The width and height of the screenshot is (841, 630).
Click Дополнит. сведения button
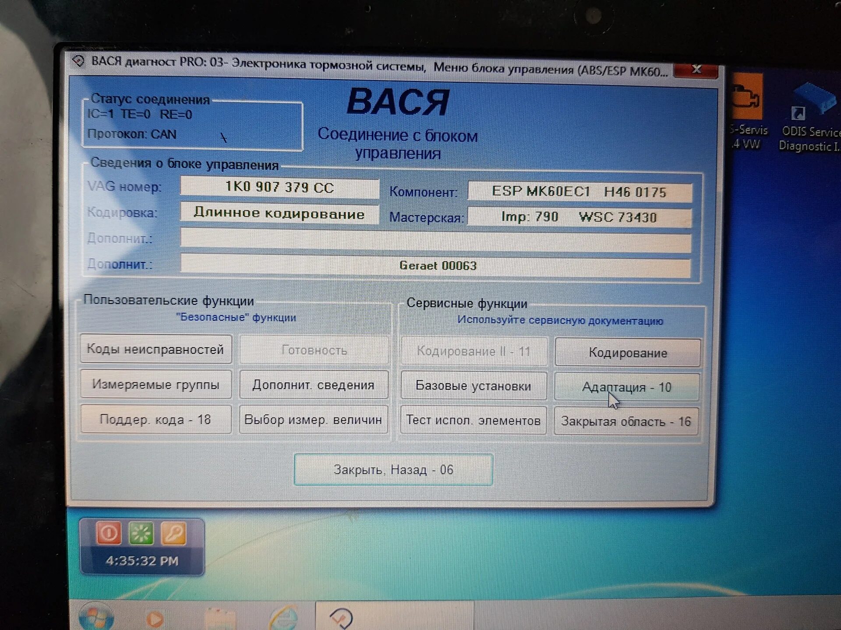[x=314, y=385]
